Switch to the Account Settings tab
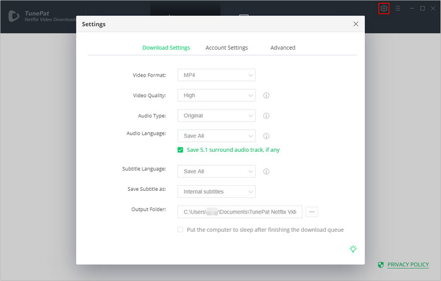441x281 pixels. point(227,47)
